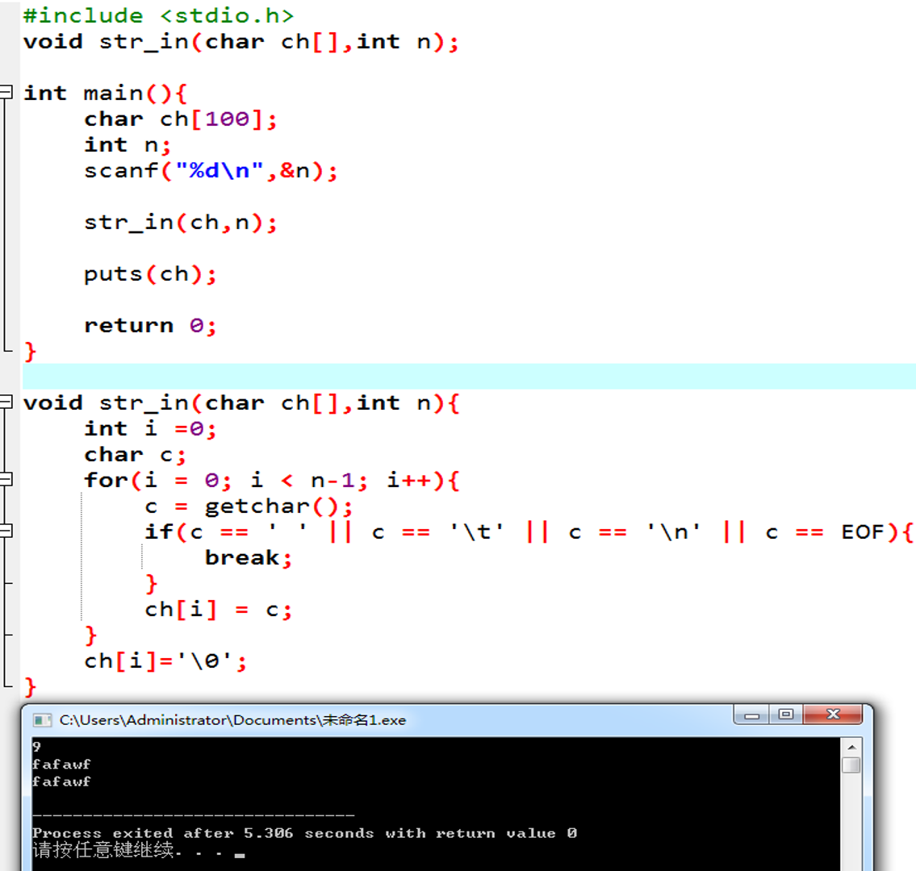The width and height of the screenshot is (916, 871).
Task: Click the ch[i]='\0'; line
Action: click(x=165, y=661)
